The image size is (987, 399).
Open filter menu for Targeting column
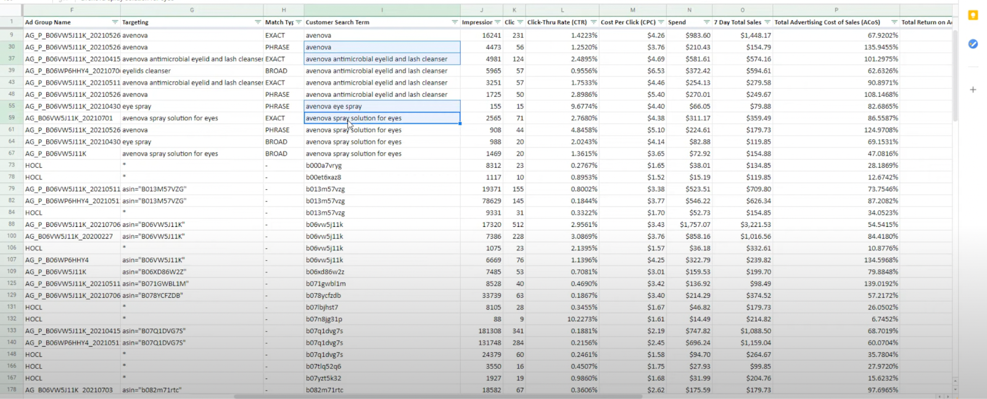pyautogui.click(x=258, y=22)
